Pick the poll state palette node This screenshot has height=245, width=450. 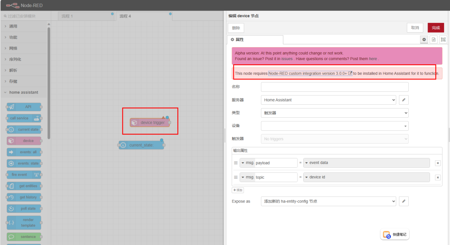point(24,209)
